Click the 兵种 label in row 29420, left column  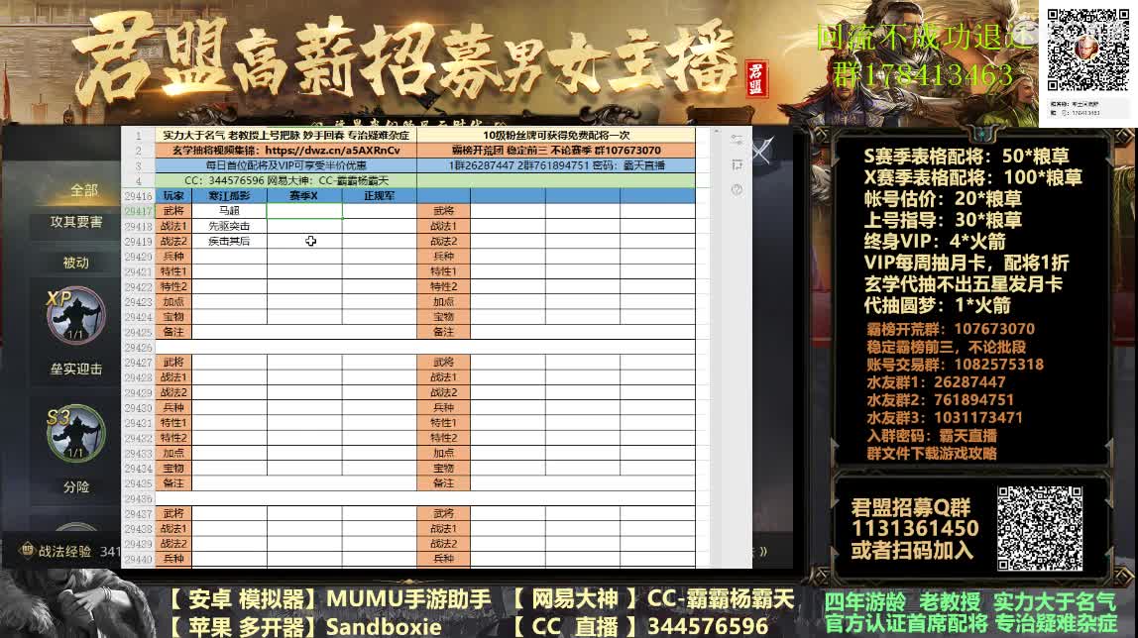173,257
